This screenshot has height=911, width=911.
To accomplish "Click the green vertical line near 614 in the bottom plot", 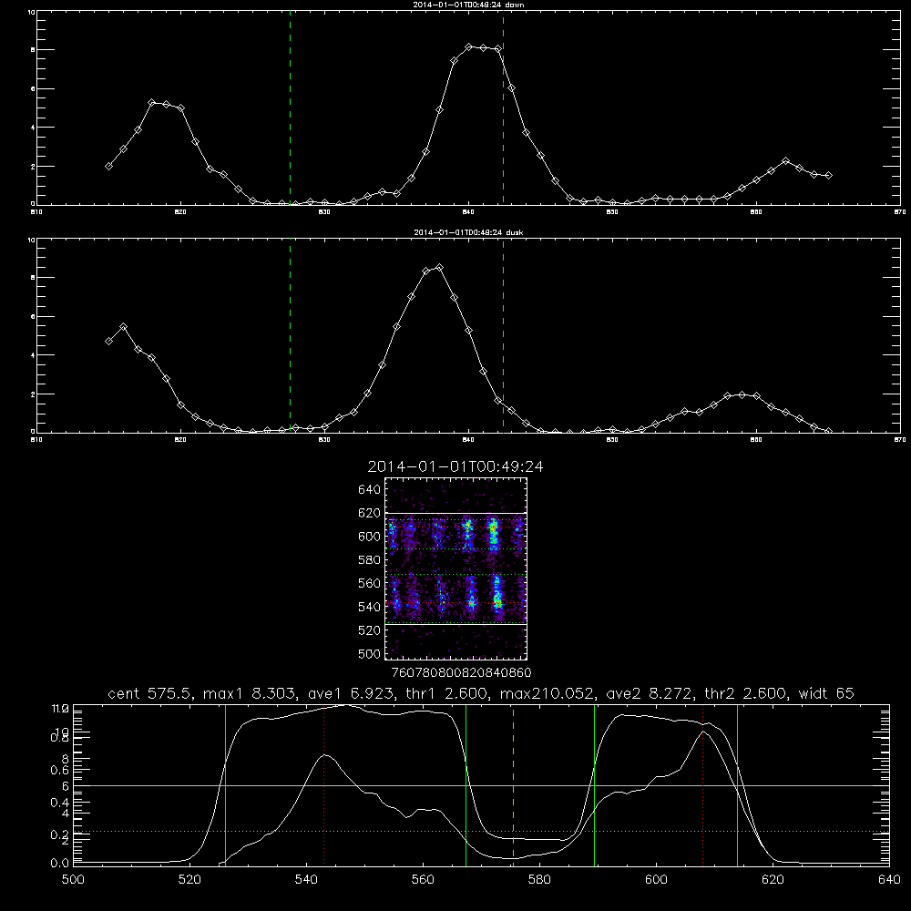I will [737, 784].
